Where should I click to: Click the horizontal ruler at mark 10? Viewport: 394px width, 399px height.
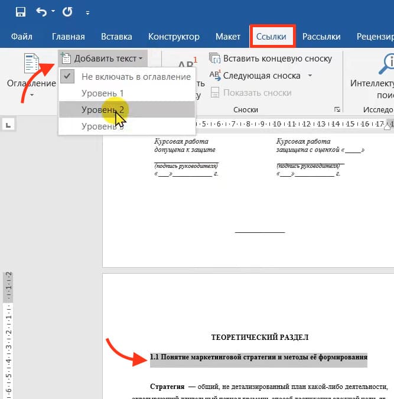click(276, 124)
